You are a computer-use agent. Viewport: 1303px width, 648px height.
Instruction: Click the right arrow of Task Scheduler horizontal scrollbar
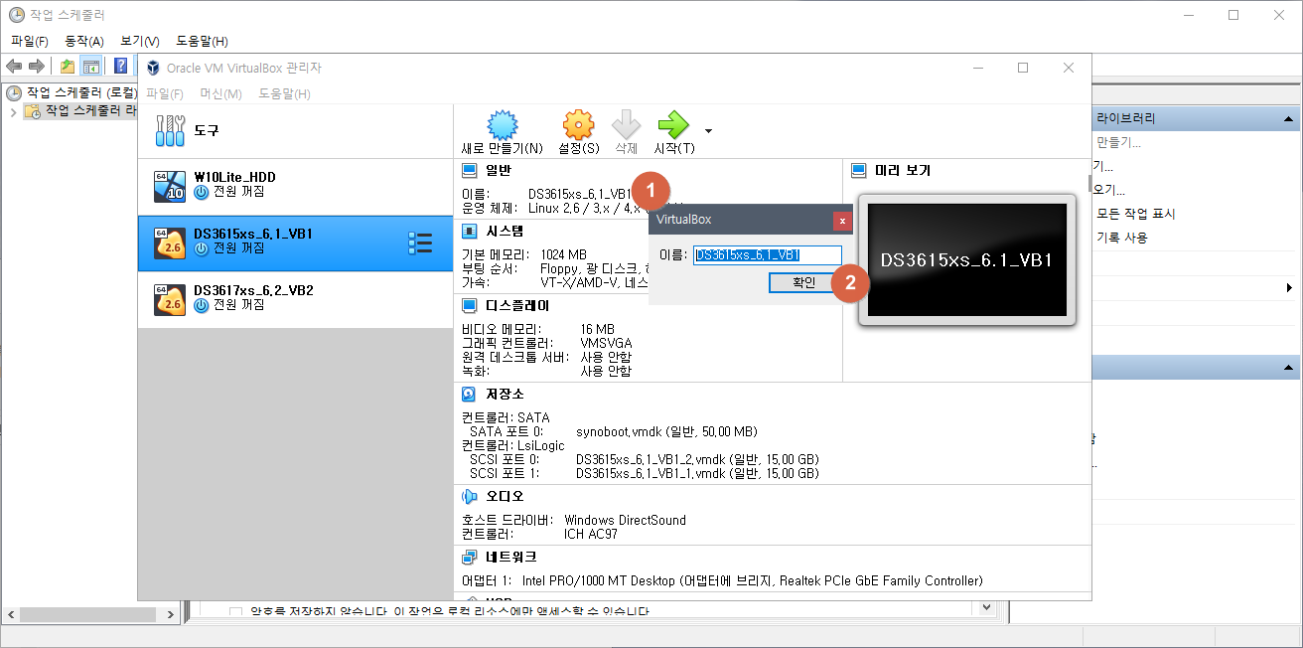(172, 615)
